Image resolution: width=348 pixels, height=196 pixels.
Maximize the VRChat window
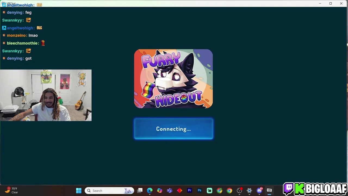331,4
